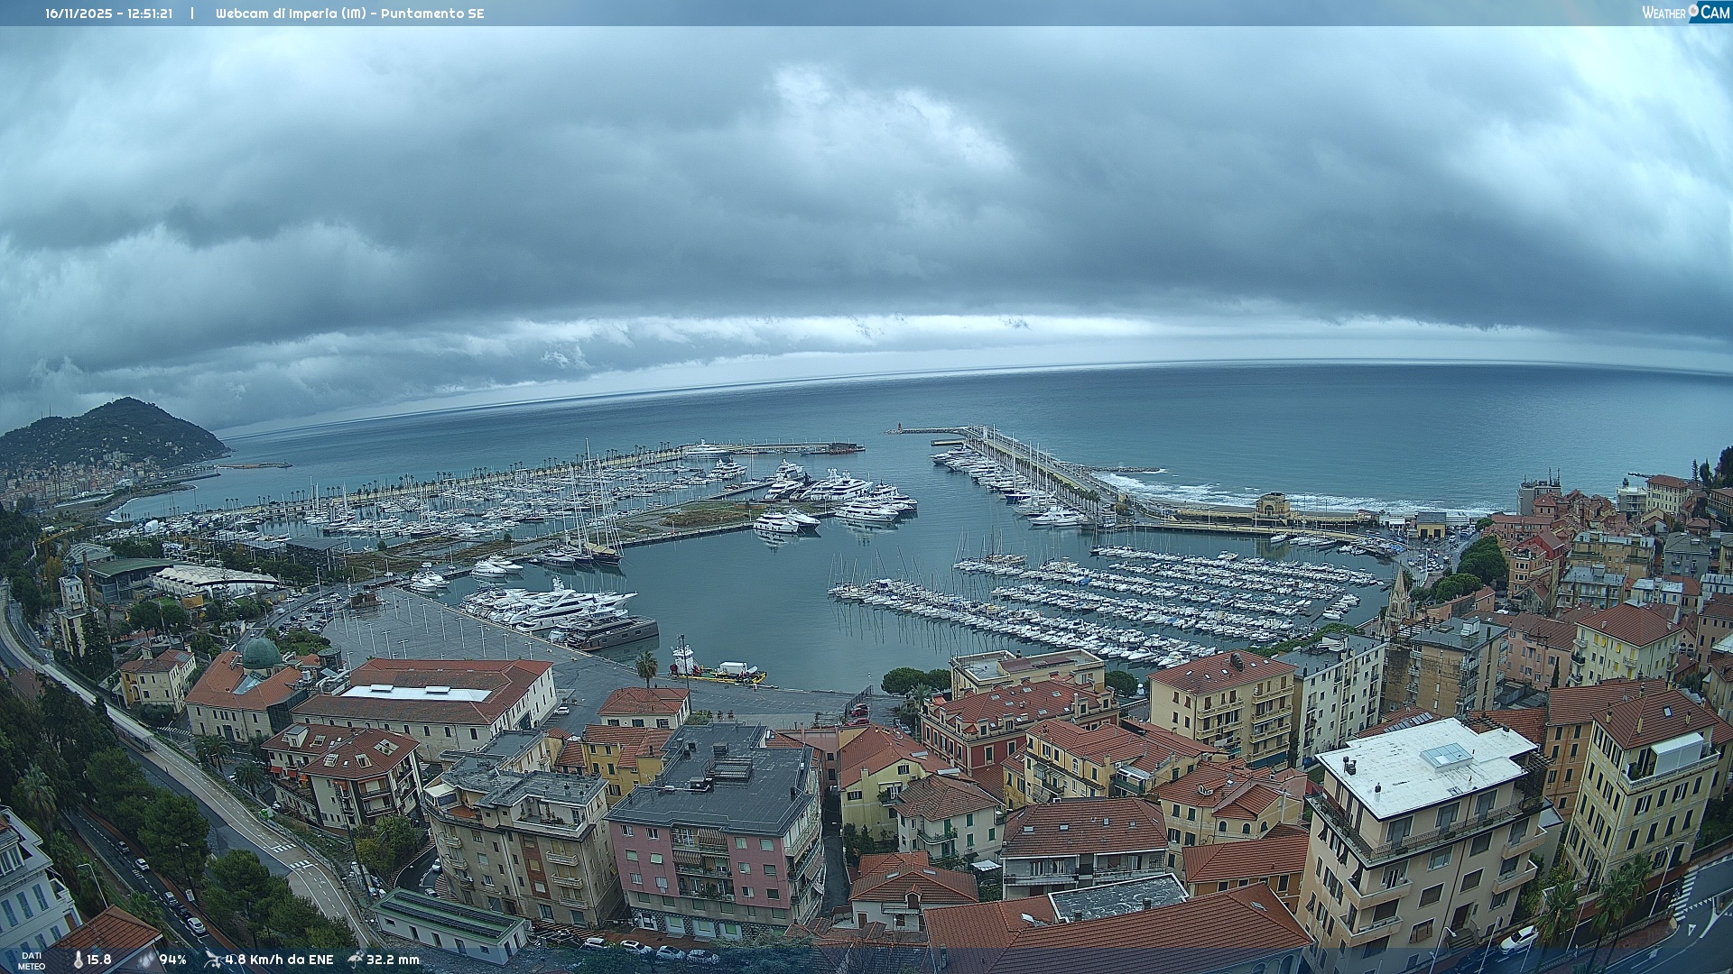Select the 94% humidity value

pos(172,960)
